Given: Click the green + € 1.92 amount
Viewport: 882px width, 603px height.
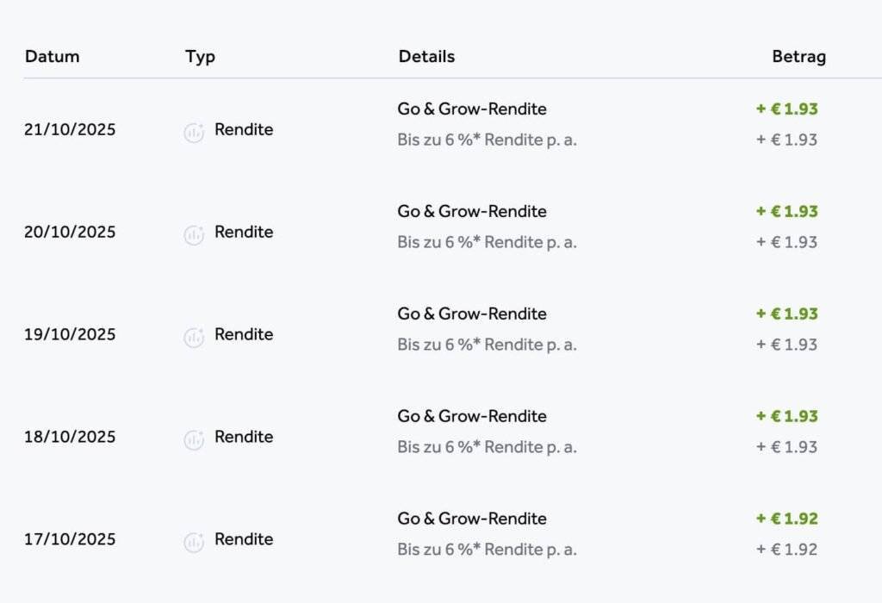Looking at the screenshot, I should (787, 519).
